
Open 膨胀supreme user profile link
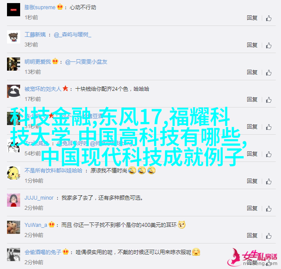pos(40,7)
